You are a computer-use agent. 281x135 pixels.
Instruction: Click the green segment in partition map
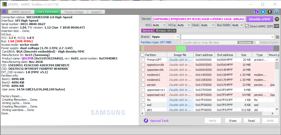[181, 49]
